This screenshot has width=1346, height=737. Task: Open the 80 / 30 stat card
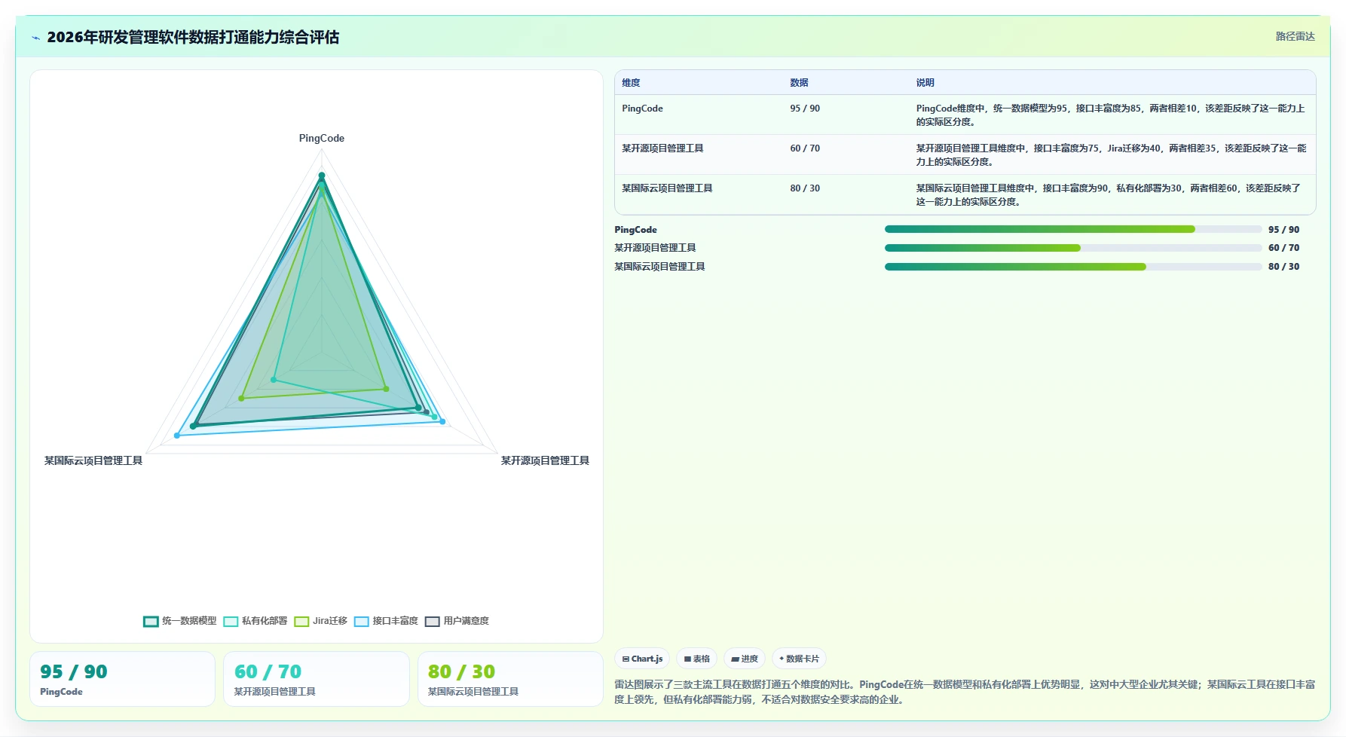(x=510, y=679)
